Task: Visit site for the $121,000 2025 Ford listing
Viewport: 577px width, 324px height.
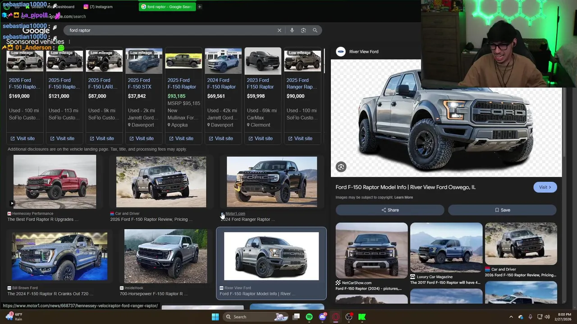Action: click(x=62, y=138)
